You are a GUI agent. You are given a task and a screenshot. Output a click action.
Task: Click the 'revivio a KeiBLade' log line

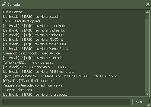(x=33, y=58)
